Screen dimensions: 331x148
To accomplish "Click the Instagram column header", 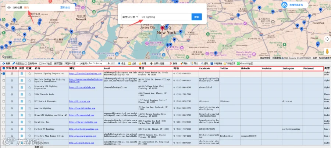I will point(288,68).
